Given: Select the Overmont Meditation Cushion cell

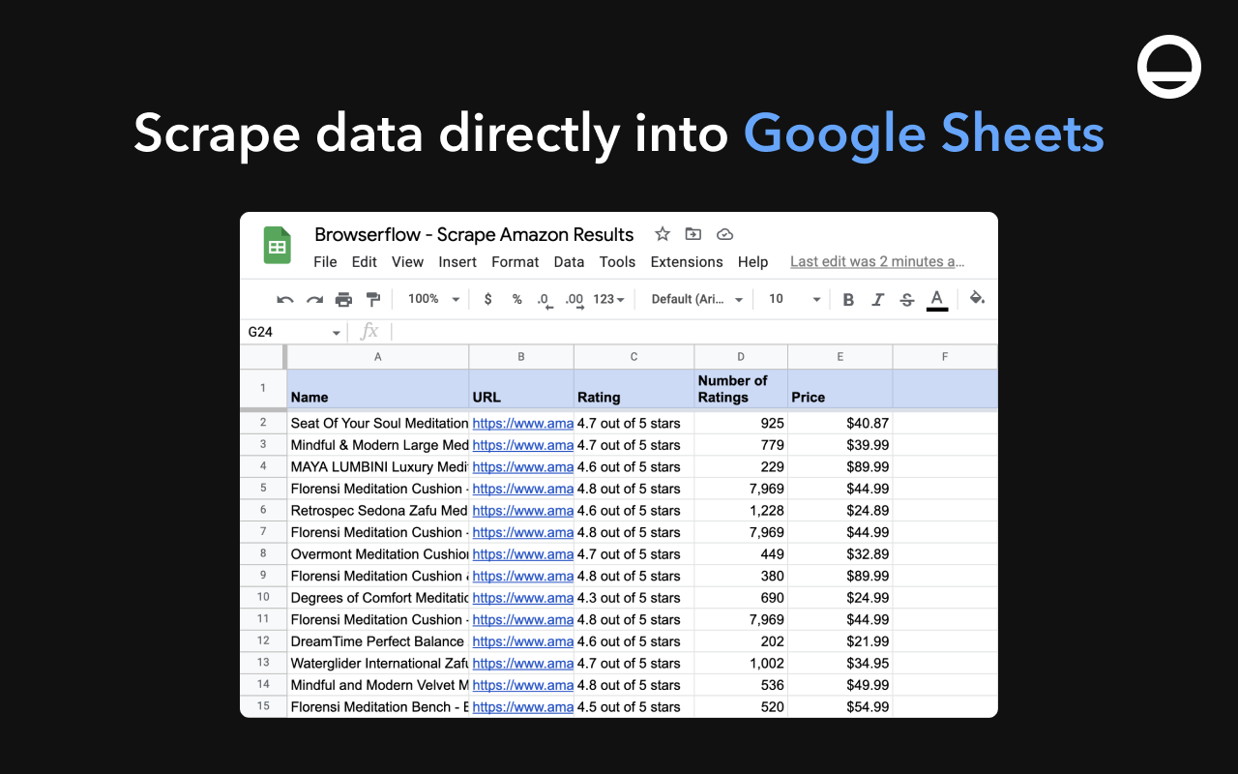Looking at the screenshot, I should click(378, 554).
